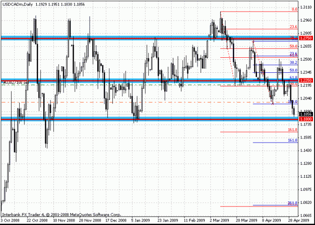Select the blue 50.0 Fibonacci level label

tap(293, 70)
